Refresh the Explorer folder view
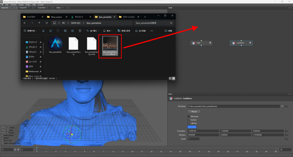This screenshot has height=157, width=293. pos(47,23)
